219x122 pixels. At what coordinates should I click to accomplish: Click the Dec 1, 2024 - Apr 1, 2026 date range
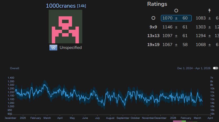pos(194,68)
